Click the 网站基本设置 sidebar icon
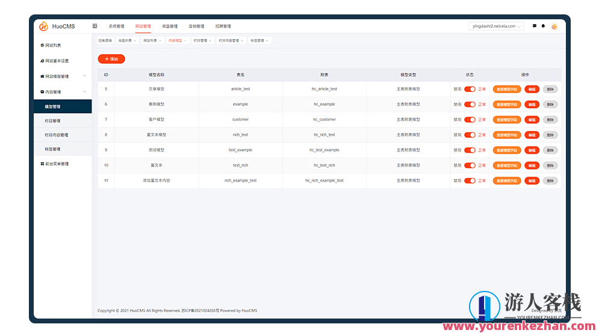599x336 pixels. pos(42,61)
